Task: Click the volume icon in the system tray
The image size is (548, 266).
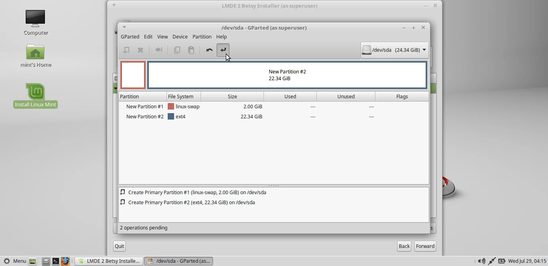Action: tap(481, 261)
